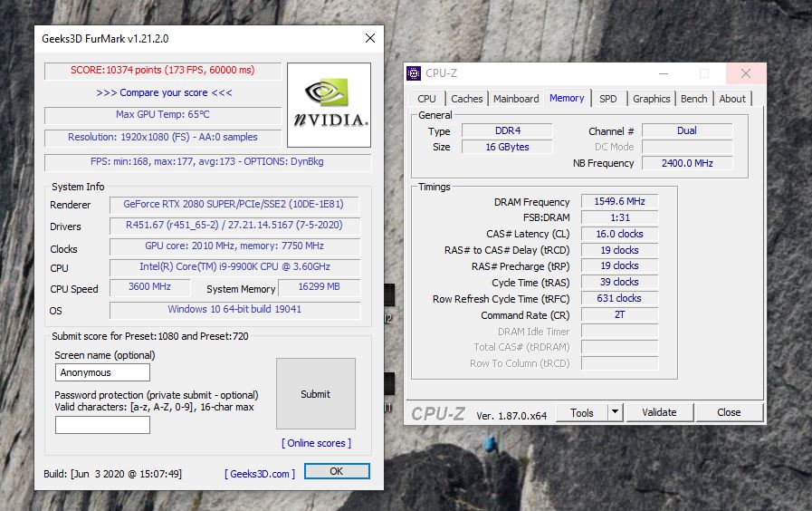
Task: Show the Bench tab
Action: point(693,99)
